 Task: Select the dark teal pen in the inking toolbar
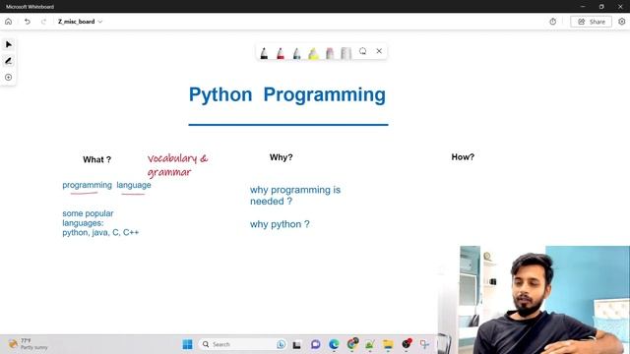coord(297,53)
